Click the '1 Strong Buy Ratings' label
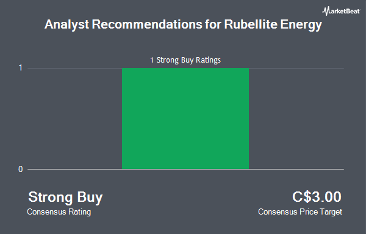This screenshot has height=234, width=366. [185, 60]
